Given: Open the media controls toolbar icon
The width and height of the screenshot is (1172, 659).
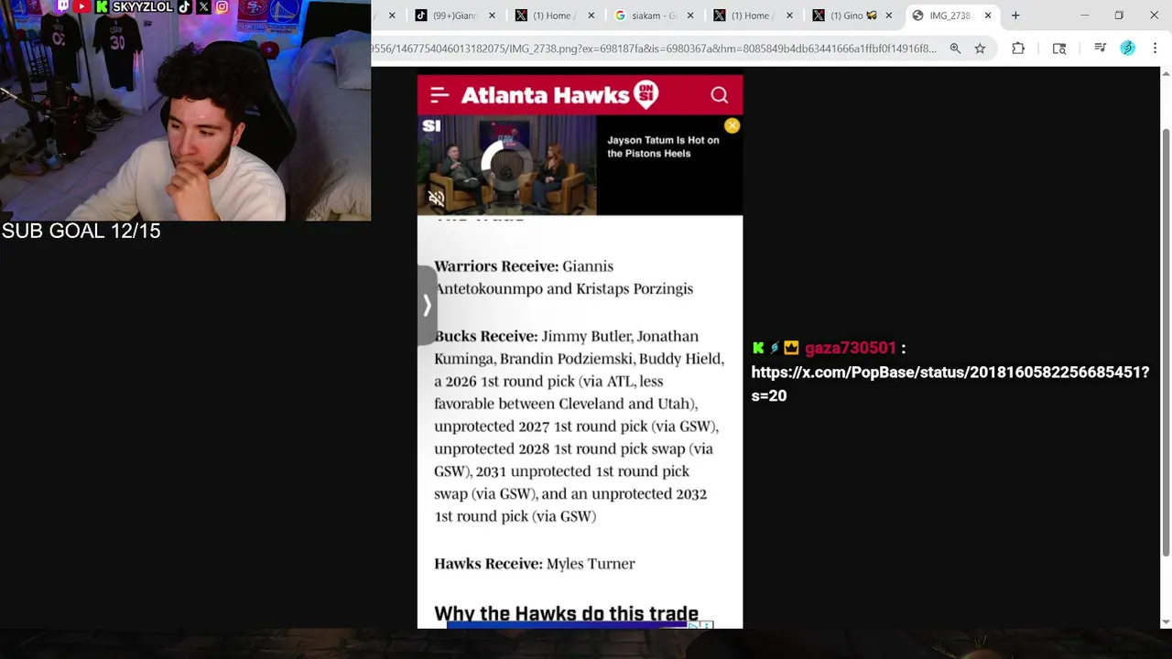Looking at the screenshot, I should pyautogui.click(x=1101, y=49).
